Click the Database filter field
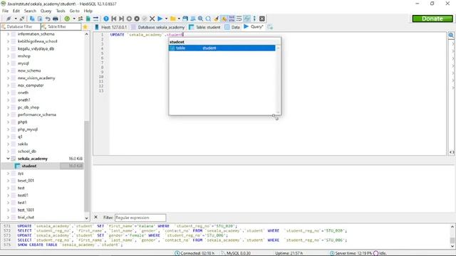 tap(21, 27)
